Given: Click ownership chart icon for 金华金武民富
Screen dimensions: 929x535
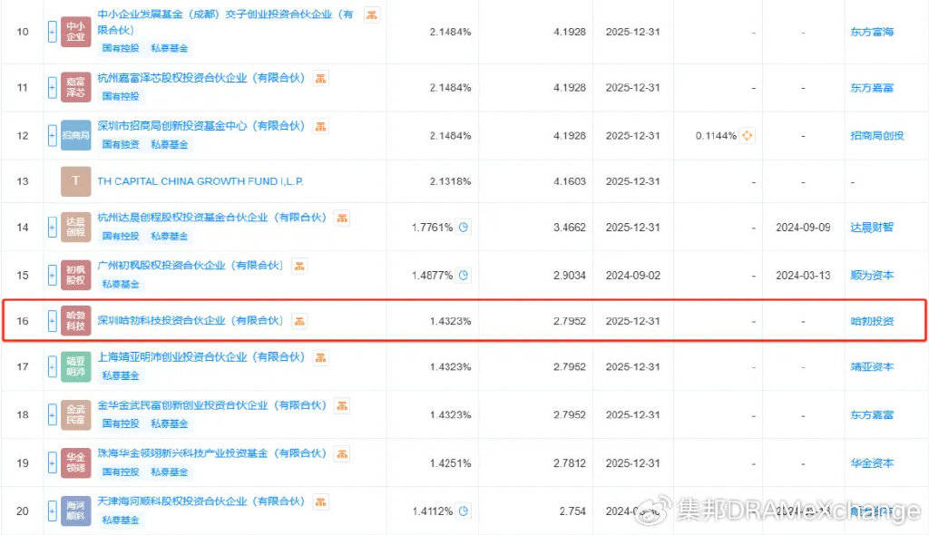Looking at the screenshot, I should pos(342,406).
